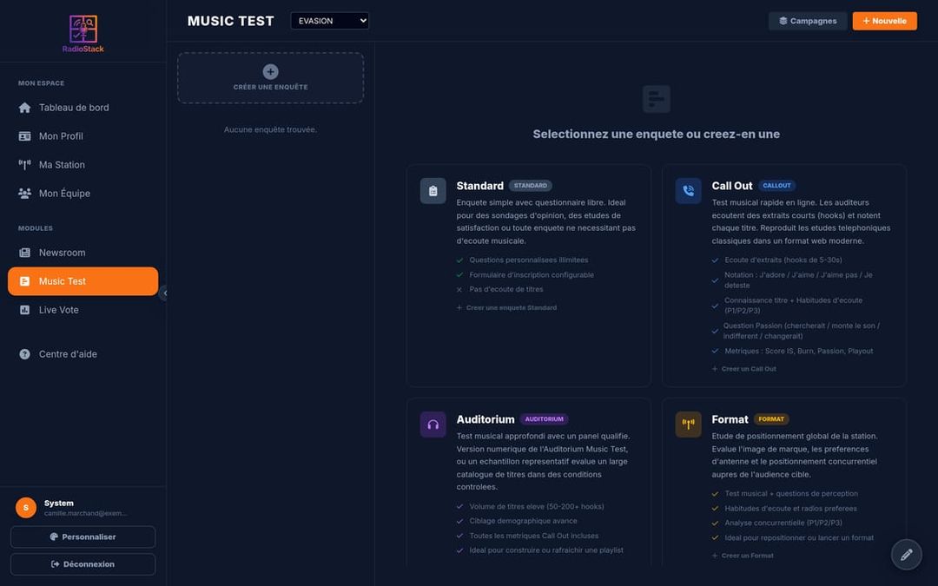Switch to the Newsroom module
The image size is (938, 586).
pyautogui.click(x=83, y=253)
